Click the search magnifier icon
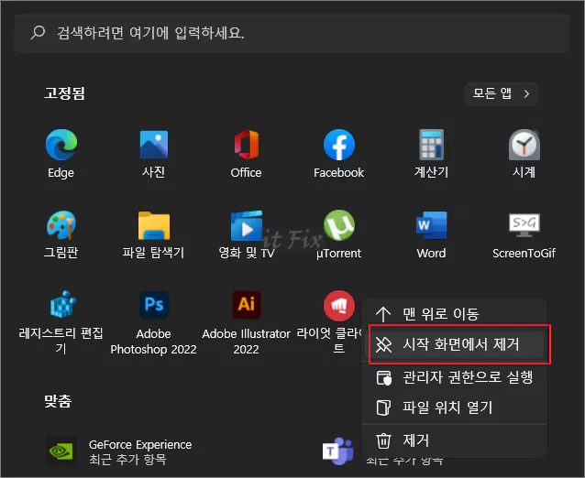The image size is (585, 478). click(38, 33)
